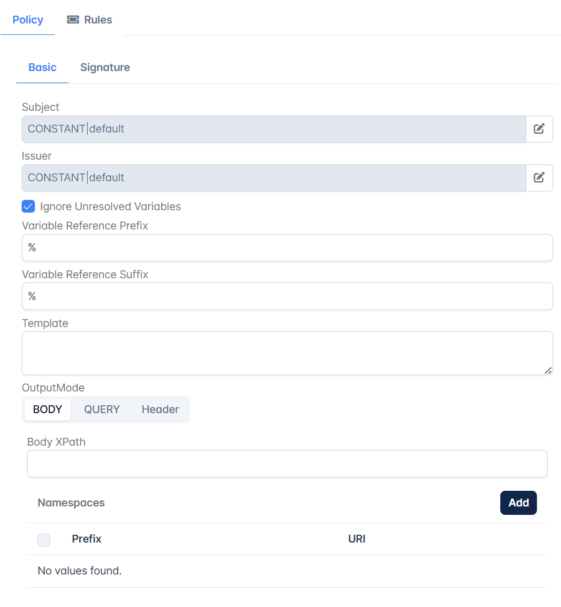
Task: Switch to the Signature sub-tab
Action: 105,67
